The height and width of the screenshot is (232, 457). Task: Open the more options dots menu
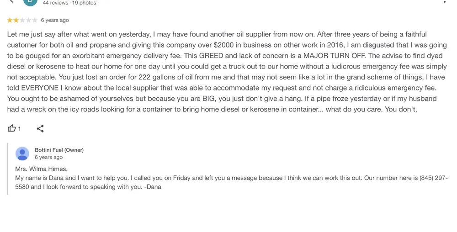[445, 2]
